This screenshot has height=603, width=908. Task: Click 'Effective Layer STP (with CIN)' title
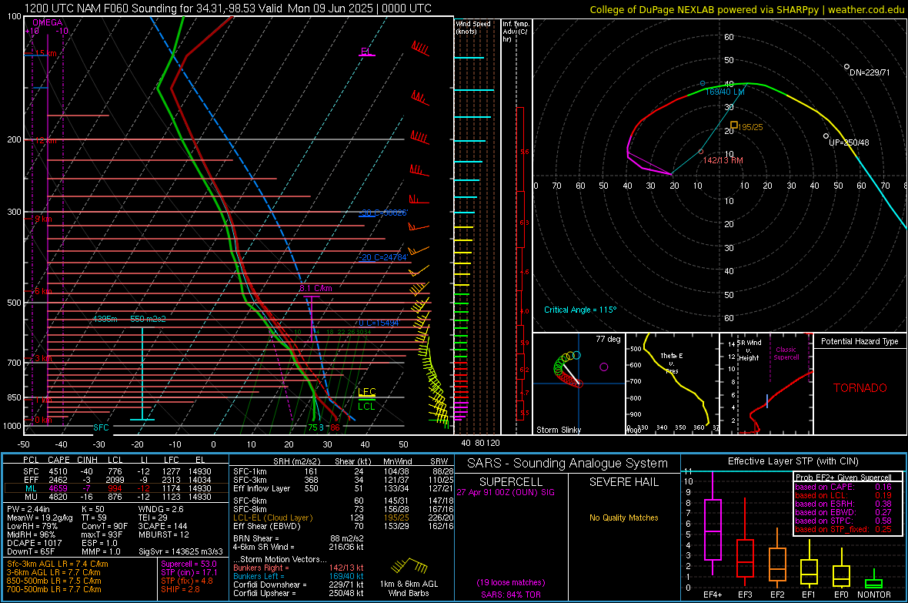tap(793, 461)
